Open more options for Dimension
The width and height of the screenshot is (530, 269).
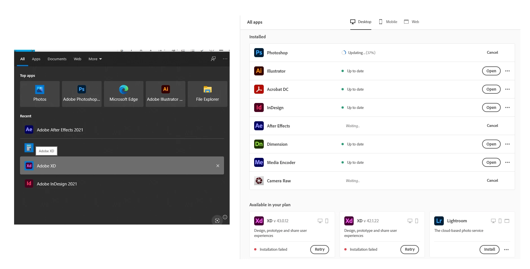pos(507,144)
